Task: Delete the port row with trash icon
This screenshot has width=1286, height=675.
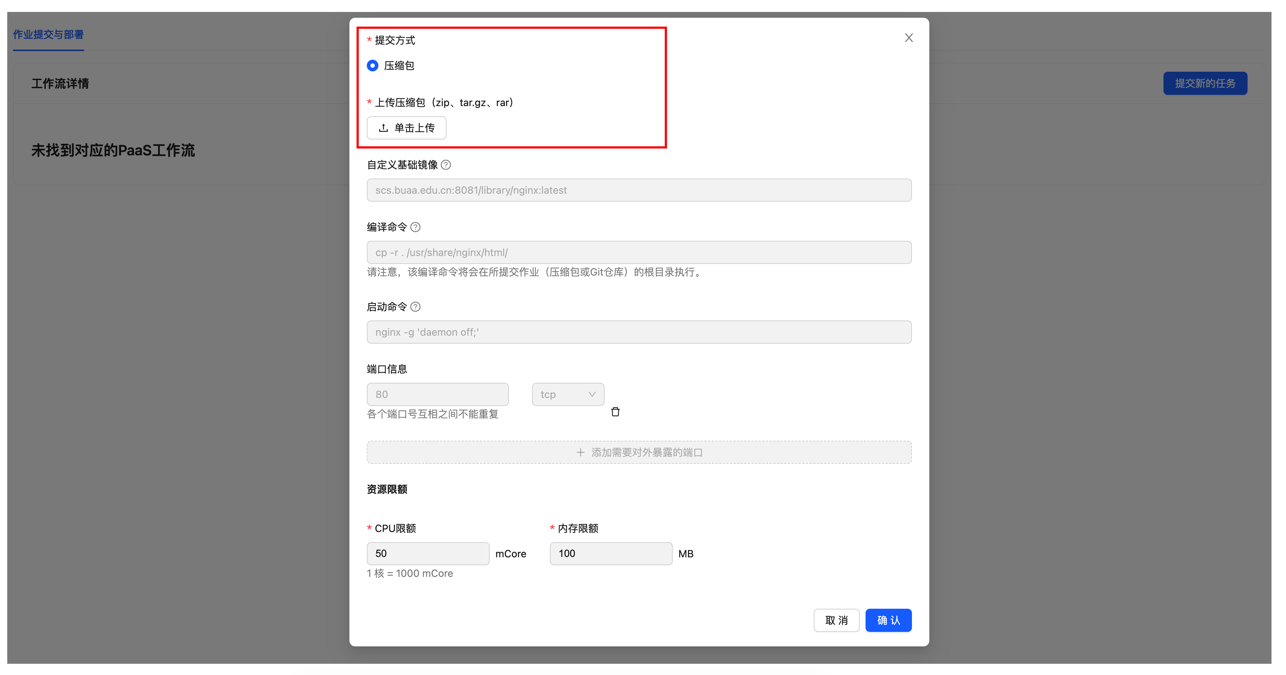Action: tap(615, 412)
